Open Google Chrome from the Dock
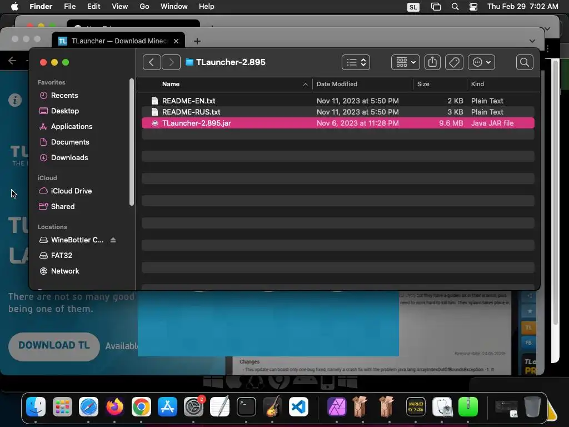The image size is (569, 427). (x=141, y=406)
